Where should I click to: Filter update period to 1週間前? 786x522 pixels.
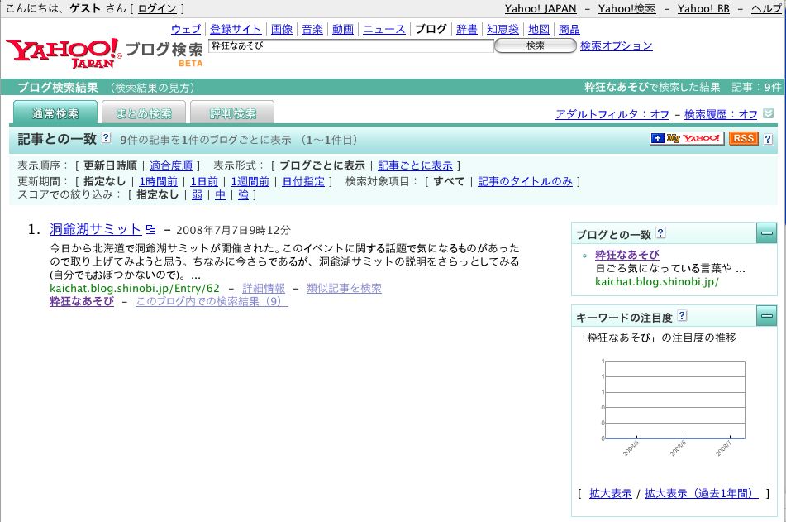click(250, 181)
